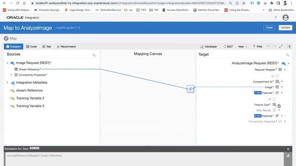Collapse the AnalyzeImage Request target node

[289, 64]
